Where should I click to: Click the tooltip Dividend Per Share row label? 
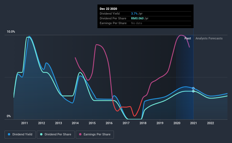click(x=113, y=18)
